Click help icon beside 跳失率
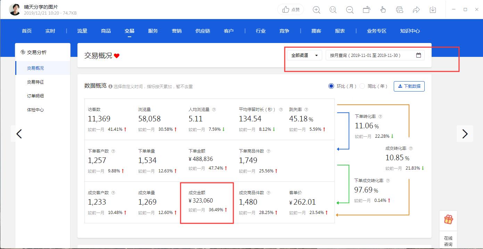This screenshot has height=249, width=483. tap(306, 109)
